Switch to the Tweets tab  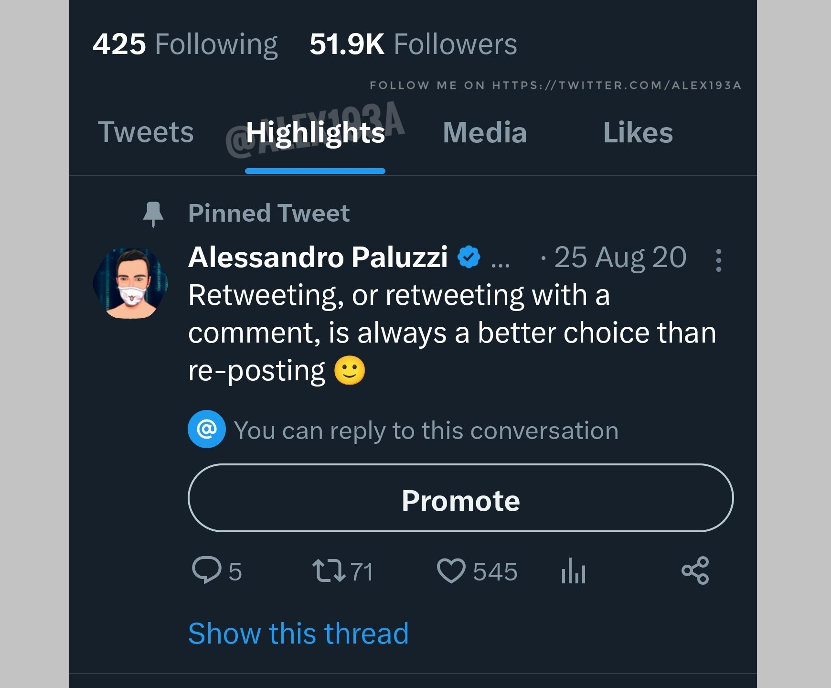click(146, 132)
